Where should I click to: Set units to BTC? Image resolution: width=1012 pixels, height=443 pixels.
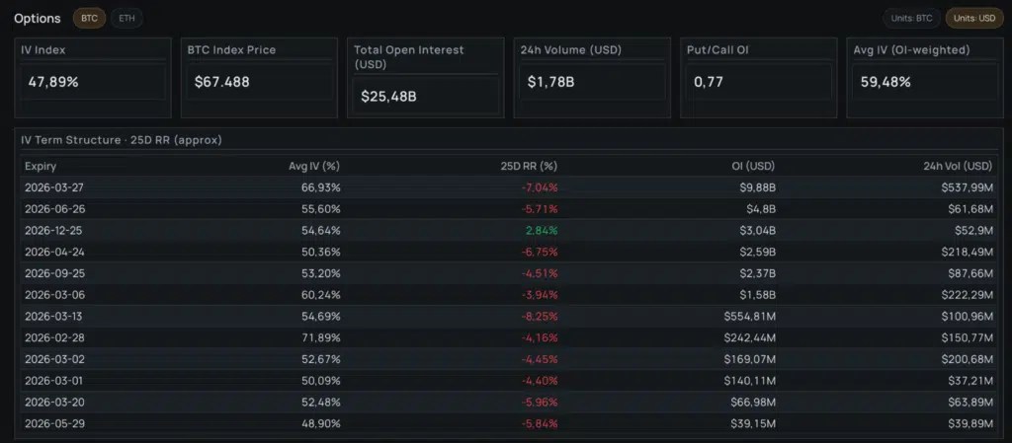tap(911, 18)
